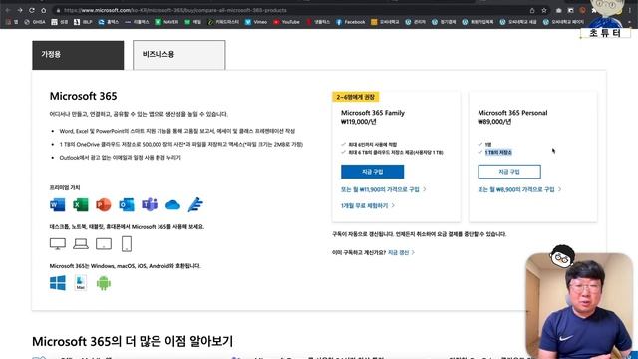The height and width of the screenshot is (359, 638).
Task: Open the YouTube bookmark
Action: pos(286,22)
